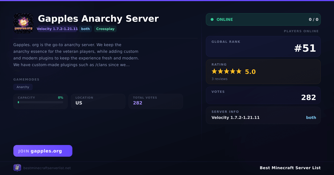Click the SERVER INFO label
Screen dimensions: 334x175
pyautogui.click(x=225, y=112)
